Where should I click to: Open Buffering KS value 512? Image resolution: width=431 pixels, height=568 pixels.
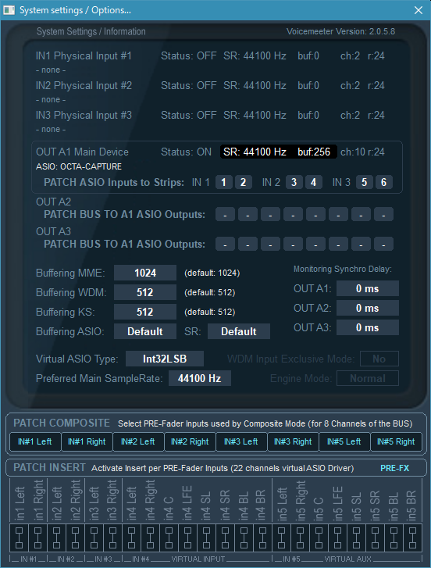[145, 312]
